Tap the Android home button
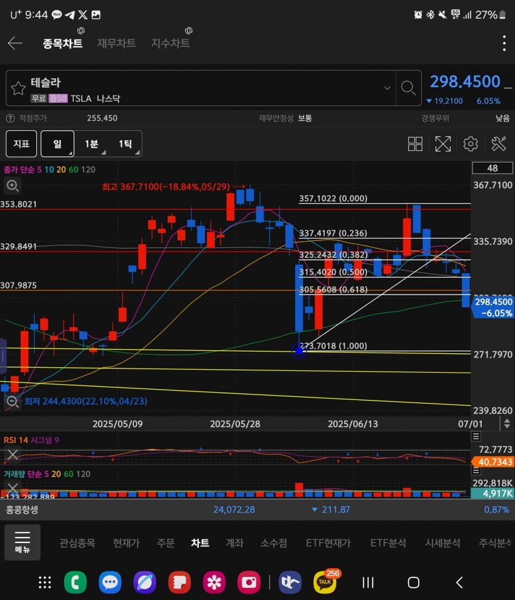This screenshot has height=600, width=515. 414,582
